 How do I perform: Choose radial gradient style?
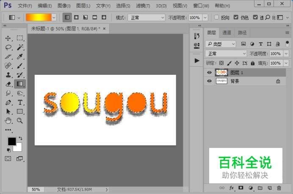click(77, 17)
